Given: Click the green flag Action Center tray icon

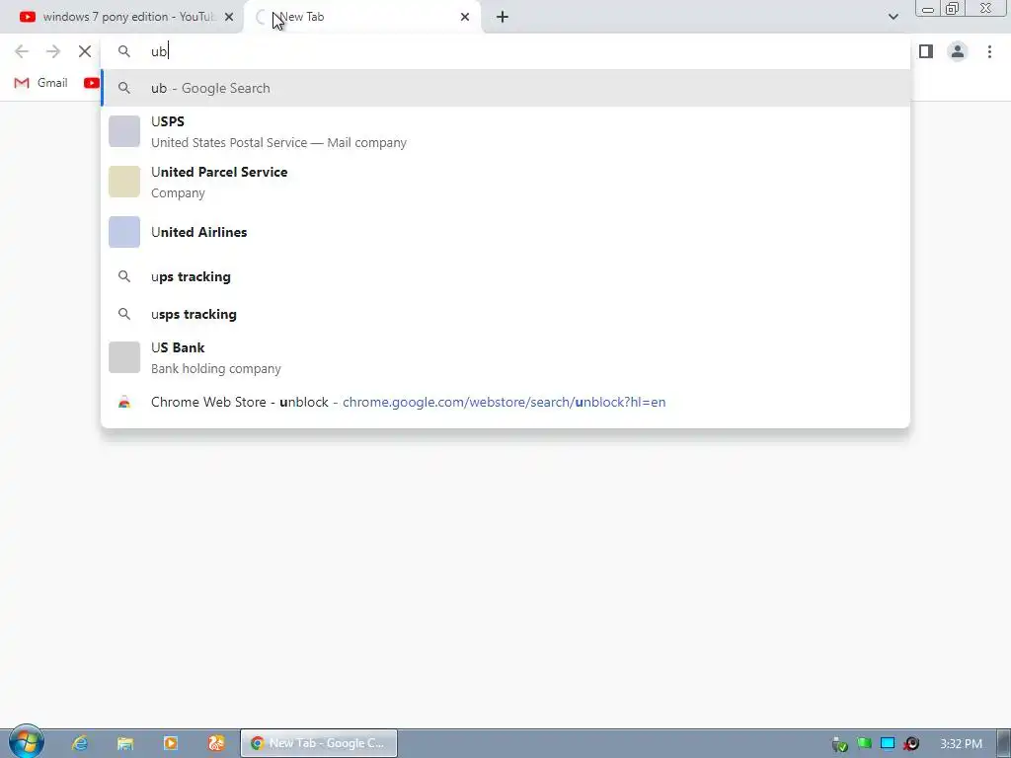Looking at the screenshot, I should click(864, 744).
